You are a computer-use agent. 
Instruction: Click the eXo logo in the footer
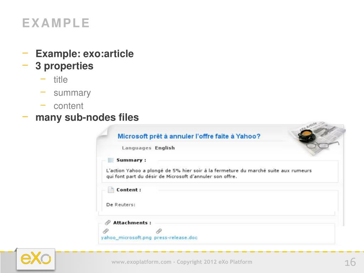coord(36,259)
